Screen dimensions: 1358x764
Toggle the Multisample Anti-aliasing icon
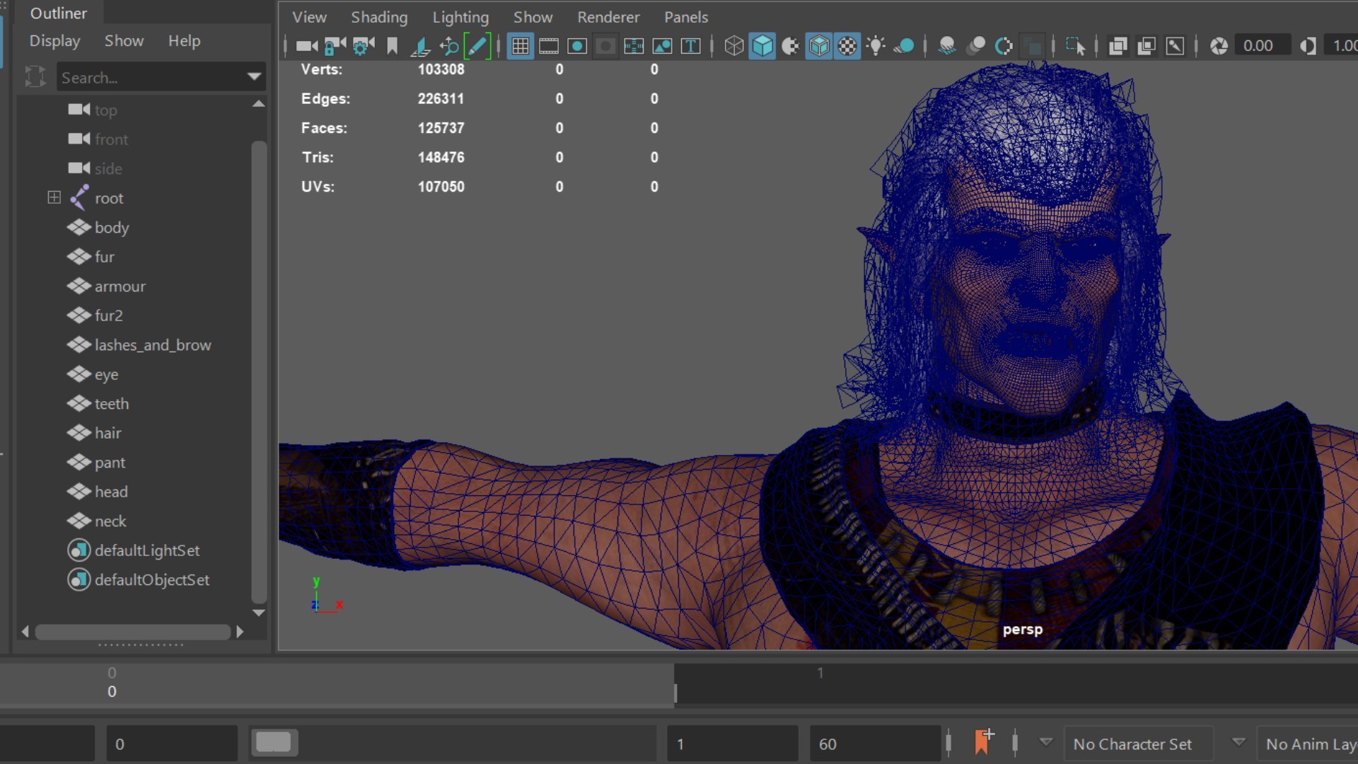[1004, 46]
